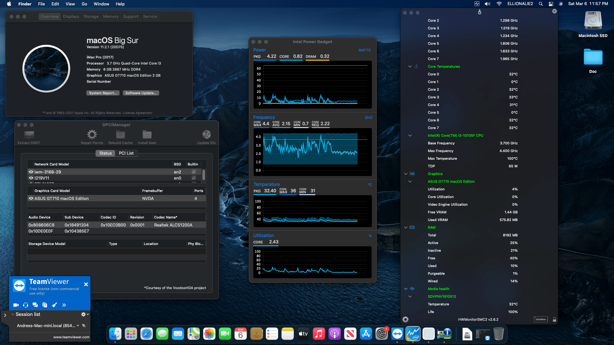Switch to Memory tab
This screenshot has height=345, width=614.
[x=111, y=17]
